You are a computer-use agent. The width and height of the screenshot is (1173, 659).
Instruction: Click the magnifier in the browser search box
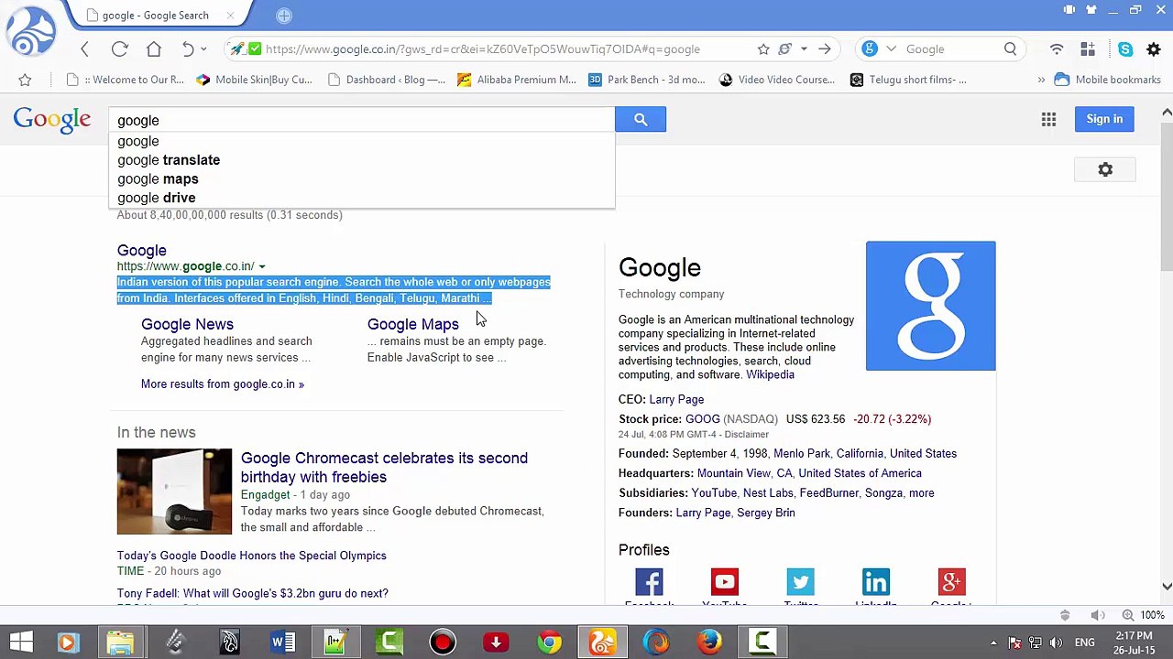pyautogui.click(x=1010, y=49)
